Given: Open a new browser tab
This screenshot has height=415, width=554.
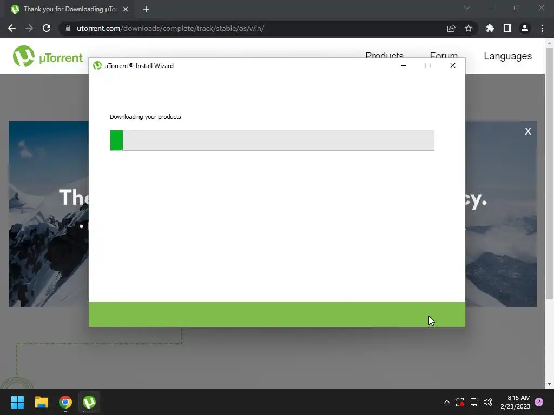Looking at the screenshot, I should 146,9.
